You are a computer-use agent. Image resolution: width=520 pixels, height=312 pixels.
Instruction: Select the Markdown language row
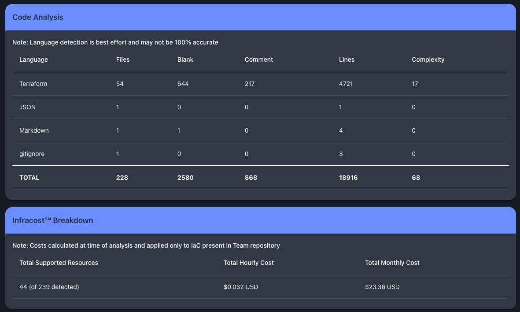coord(34,130)
